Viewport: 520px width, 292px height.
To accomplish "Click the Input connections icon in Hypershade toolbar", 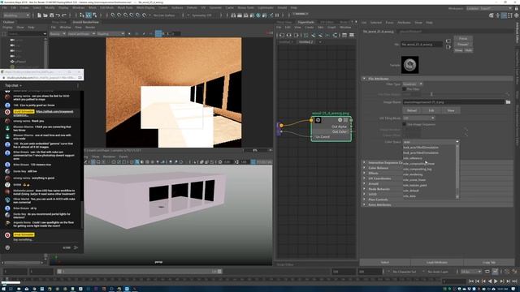I will pos(282,35).
